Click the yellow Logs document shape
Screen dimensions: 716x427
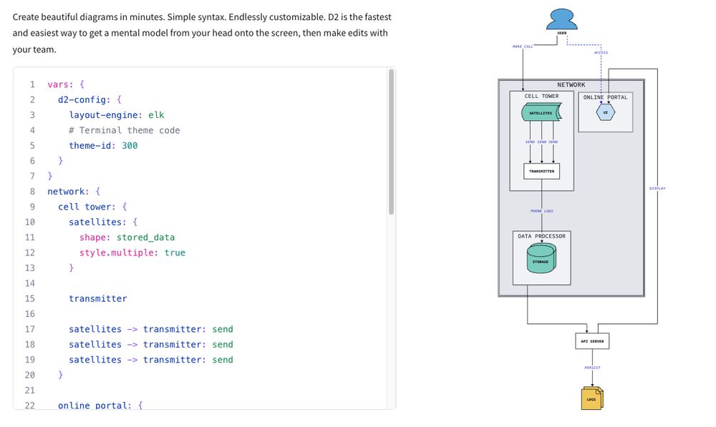592,398
